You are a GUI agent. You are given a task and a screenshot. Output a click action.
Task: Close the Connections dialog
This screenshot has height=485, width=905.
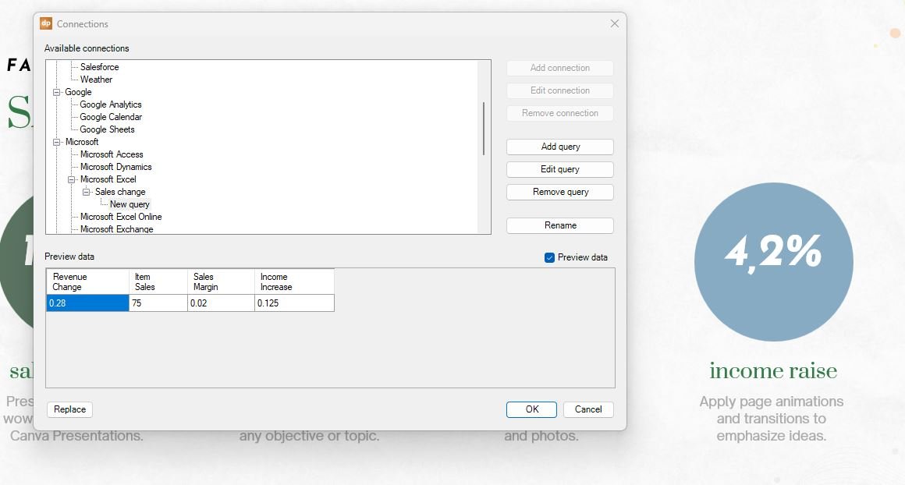pyautogui.click(x=614, y=23)
